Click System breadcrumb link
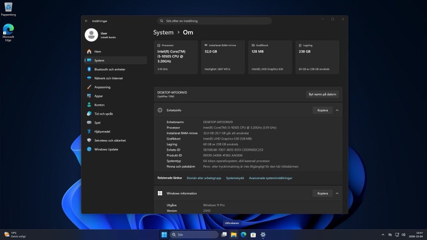Image resolution: width=427 pixels, height=240 pixels. (x=163, y=32)
